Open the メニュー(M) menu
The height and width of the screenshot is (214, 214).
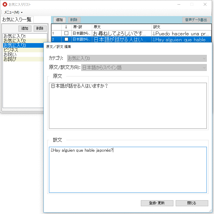click(x=13, y=12)
